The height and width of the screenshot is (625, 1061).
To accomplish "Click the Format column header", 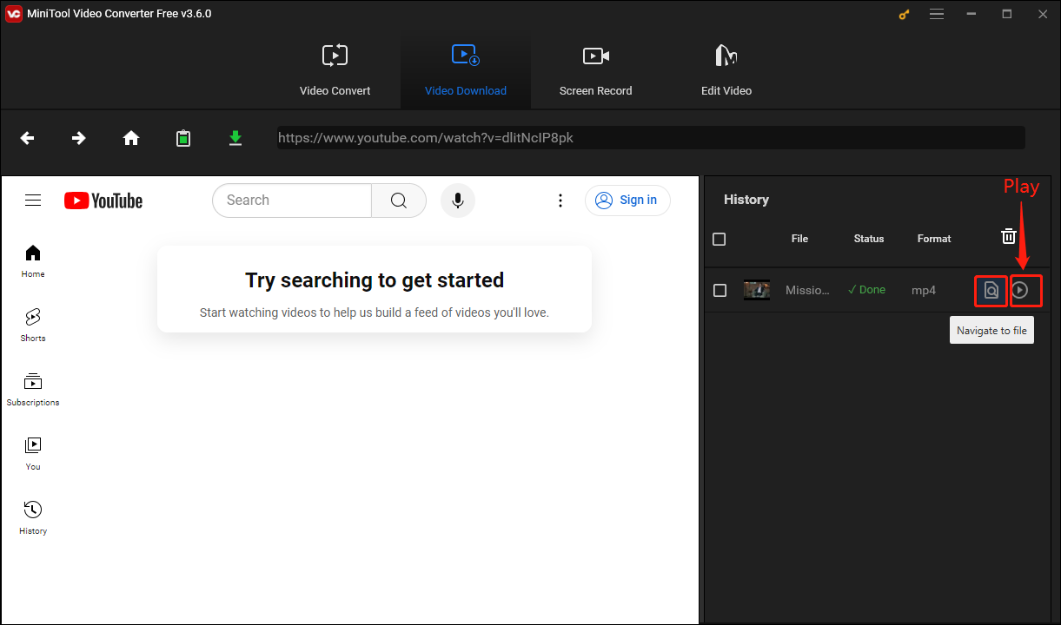I will click(934, 239).
